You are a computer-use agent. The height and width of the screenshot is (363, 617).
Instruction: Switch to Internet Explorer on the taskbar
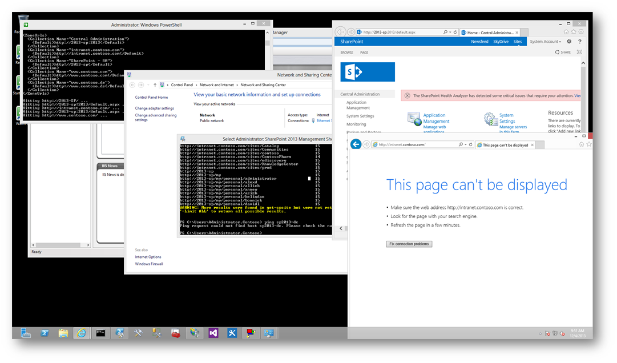[82, 333]
